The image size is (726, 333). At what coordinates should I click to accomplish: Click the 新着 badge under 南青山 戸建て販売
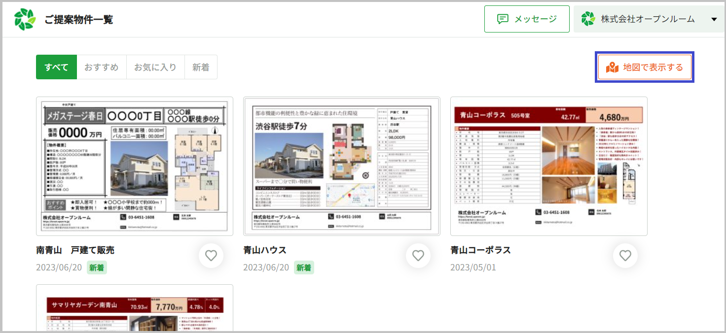click(x=97, y=267)
